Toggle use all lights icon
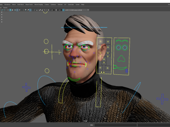The image size is (170, 127). tap(20, 10)
